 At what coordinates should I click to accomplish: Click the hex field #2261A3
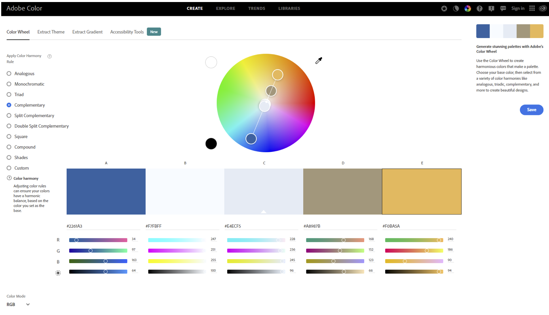point(103,226)
